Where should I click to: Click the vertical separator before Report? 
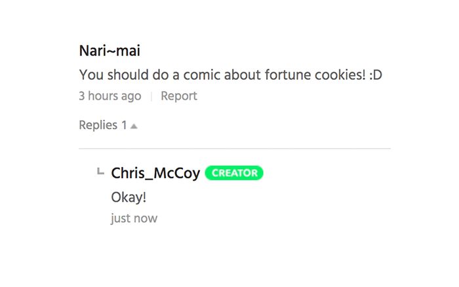tap(151, 96)
